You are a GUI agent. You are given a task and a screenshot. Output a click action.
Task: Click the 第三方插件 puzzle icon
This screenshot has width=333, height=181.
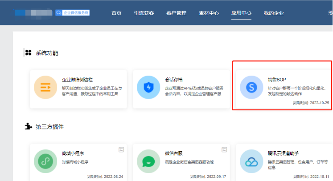click(x=28, y=126)
